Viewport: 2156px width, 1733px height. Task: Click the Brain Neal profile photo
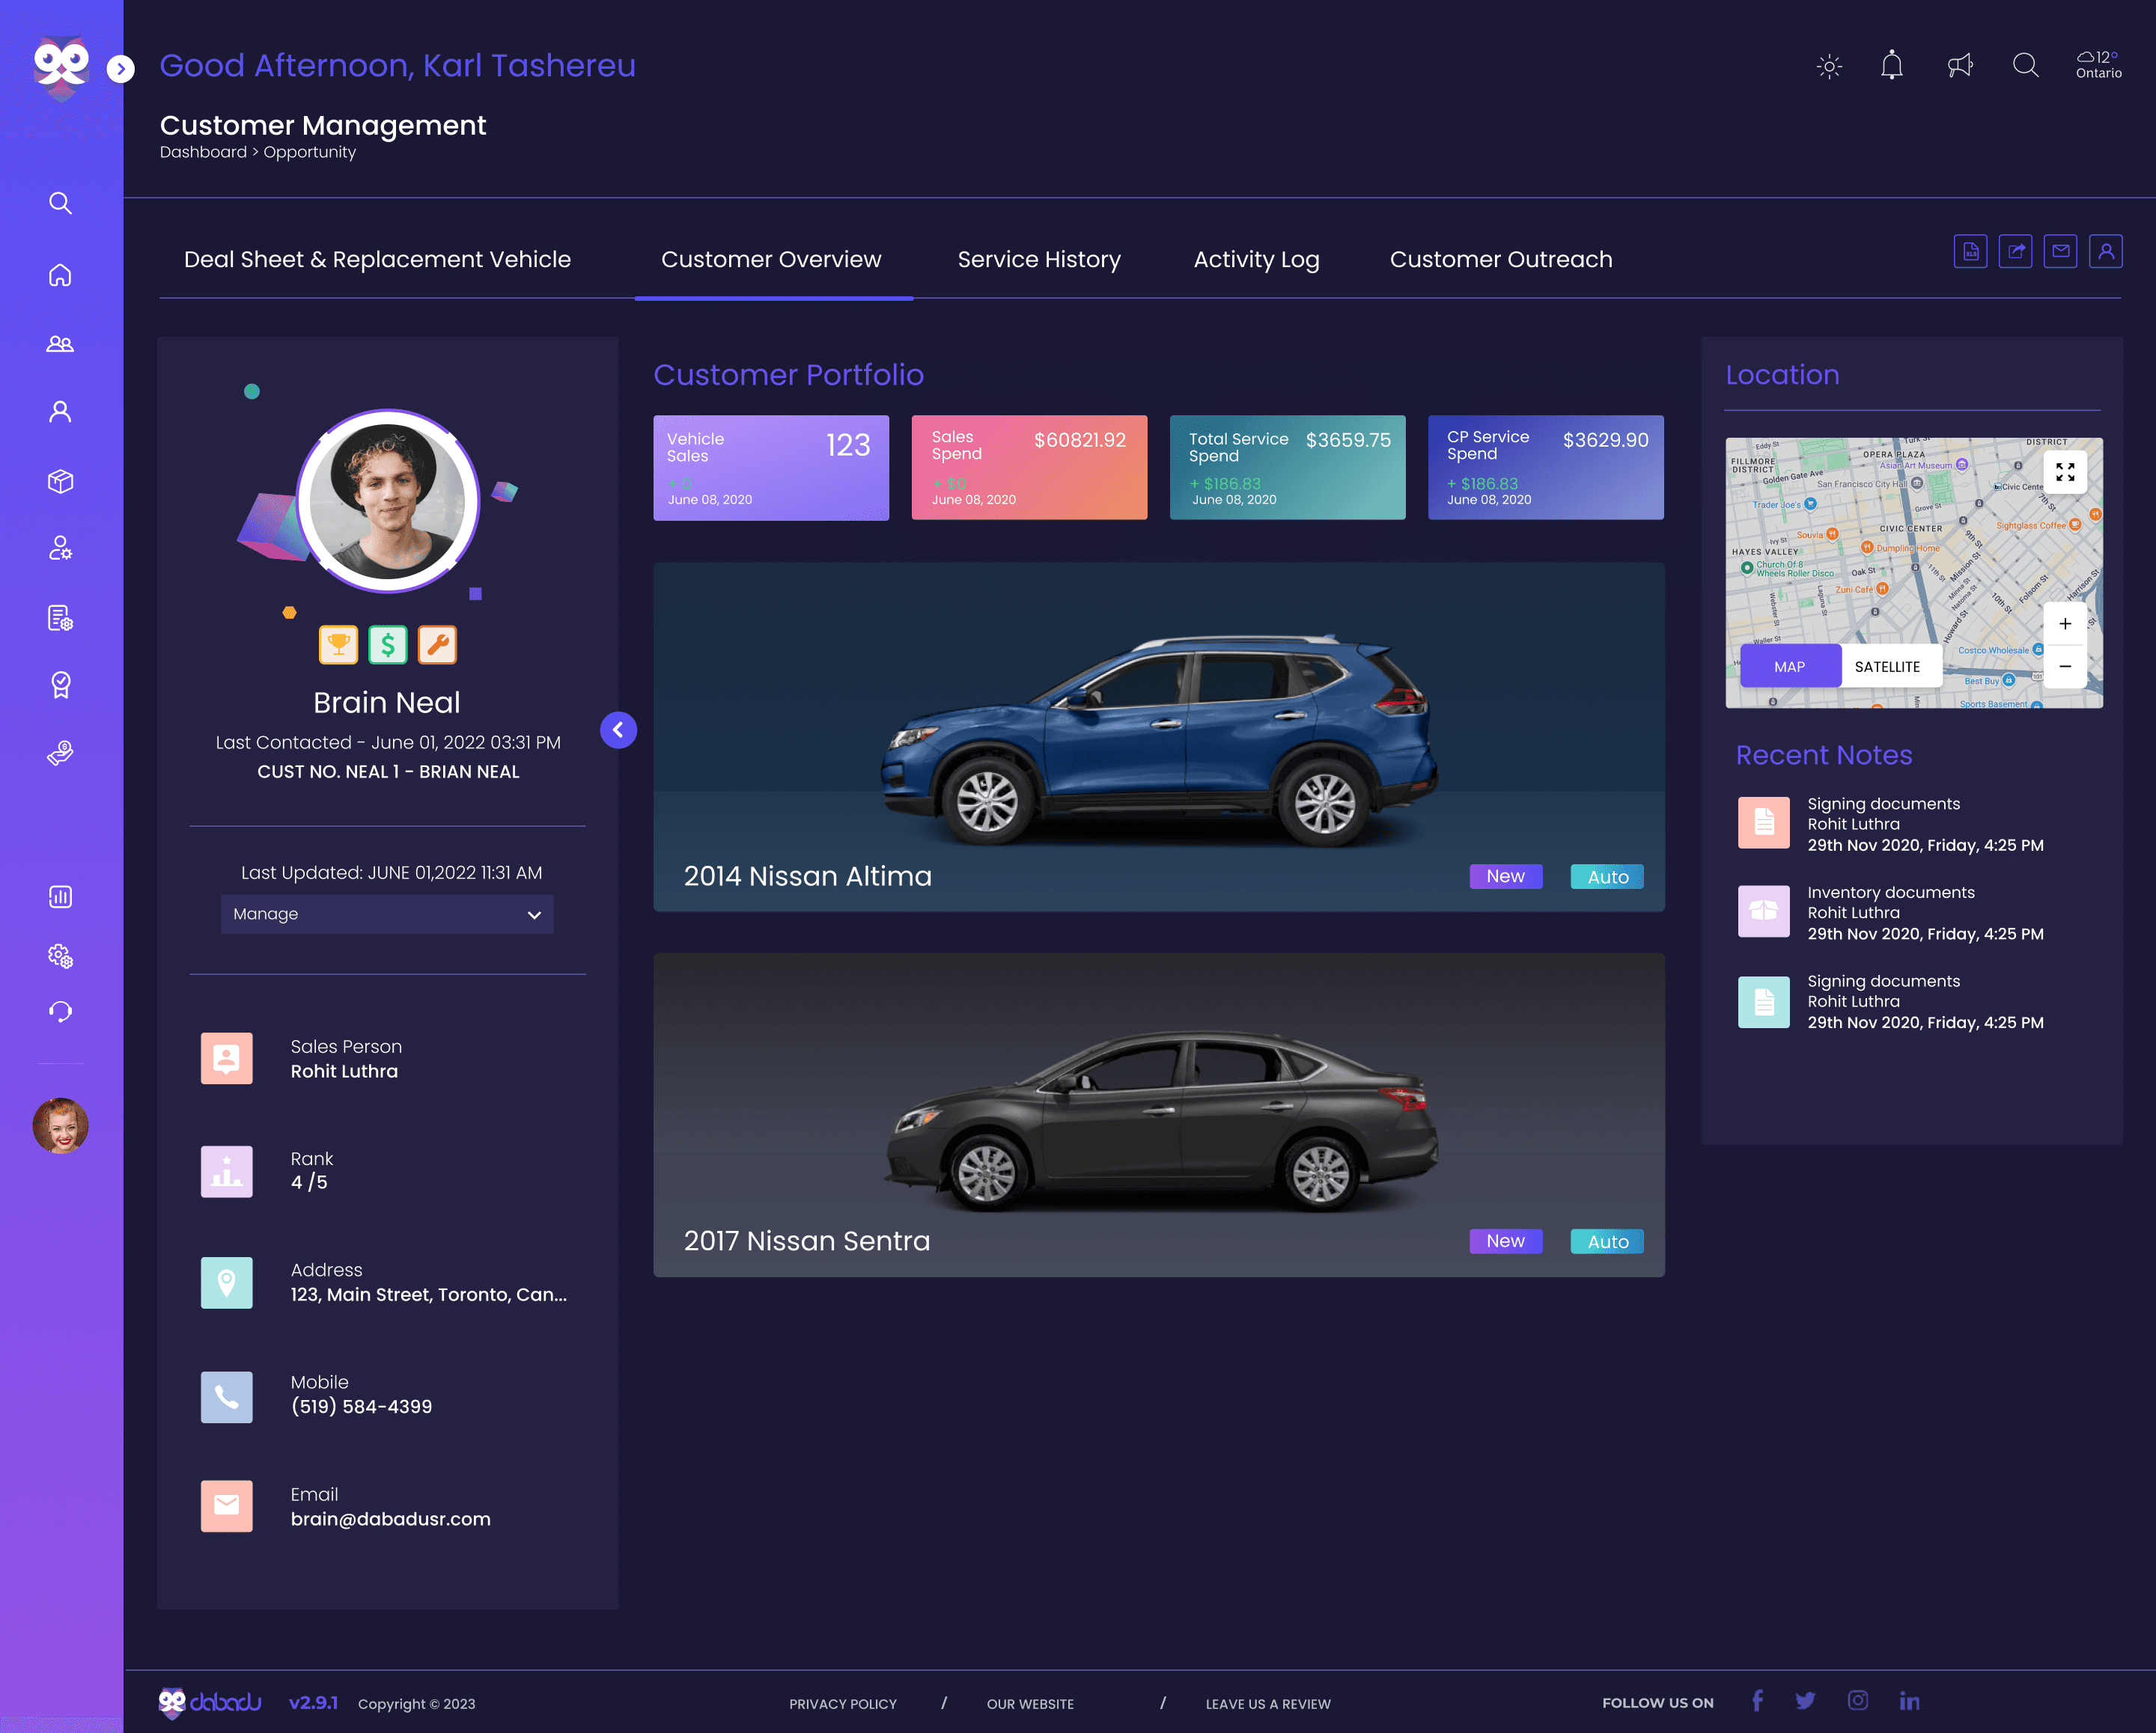388,501
